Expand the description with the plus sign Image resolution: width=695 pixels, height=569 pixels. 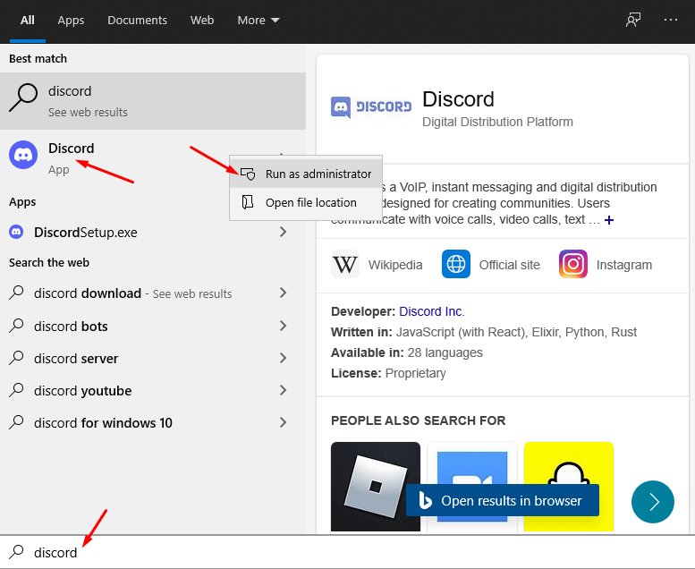(609, 219)
